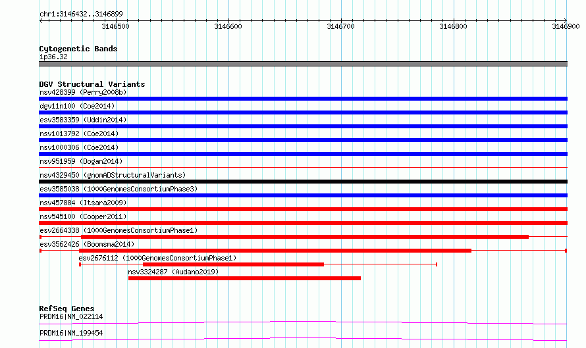Open esv3585038 (1000GenomesConsortiumPhase3) label
Image resolution: width=586 pixels, height=348 pixels.
pos(119,189)
